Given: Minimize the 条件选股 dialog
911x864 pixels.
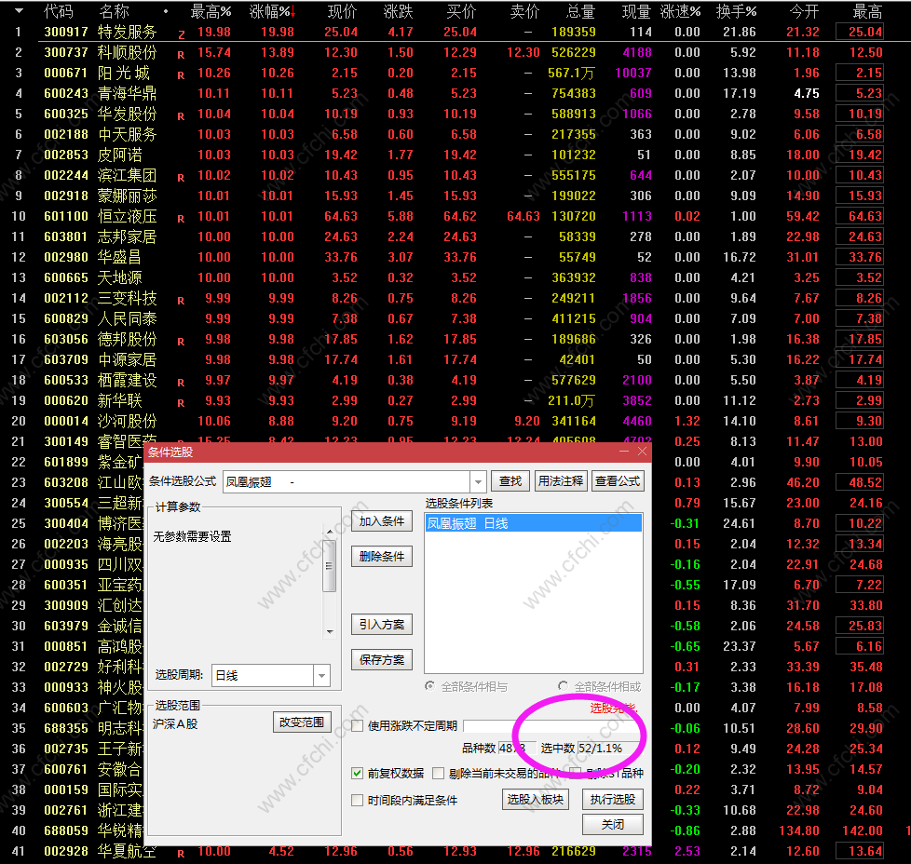Looking at the screenshot, I should (x=624, y=452).
